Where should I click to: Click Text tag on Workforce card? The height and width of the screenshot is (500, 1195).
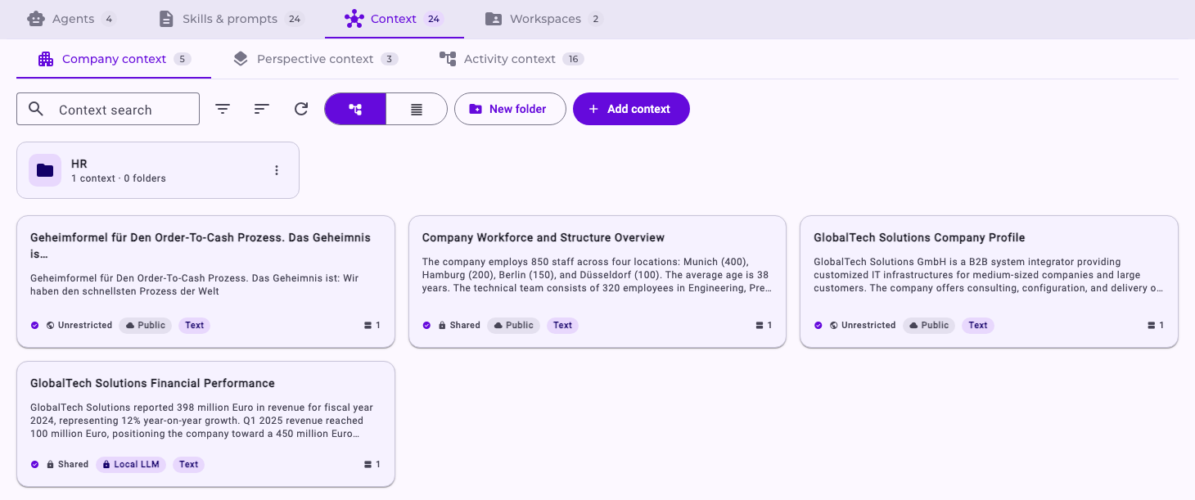tap(563, 326)
